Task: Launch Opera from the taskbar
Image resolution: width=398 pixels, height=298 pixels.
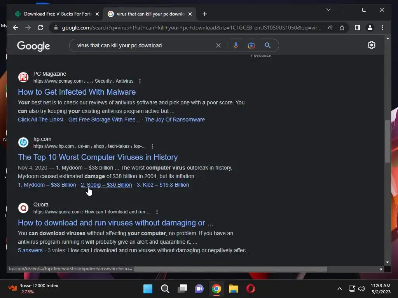Action: (251, 289)
